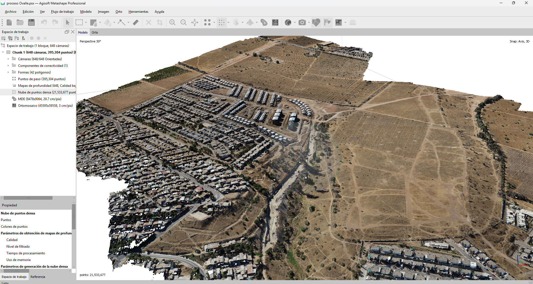
Task: Click the workspace horizontal scrollbar
Action: point(28,198)
